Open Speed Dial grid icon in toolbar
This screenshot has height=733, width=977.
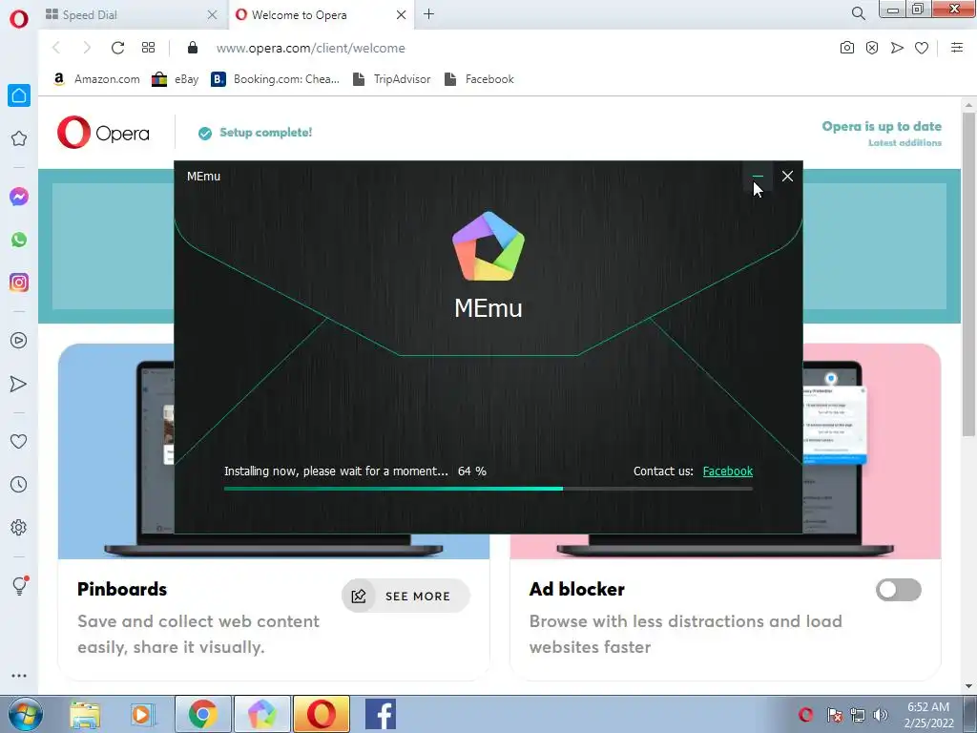click(148, 48)
